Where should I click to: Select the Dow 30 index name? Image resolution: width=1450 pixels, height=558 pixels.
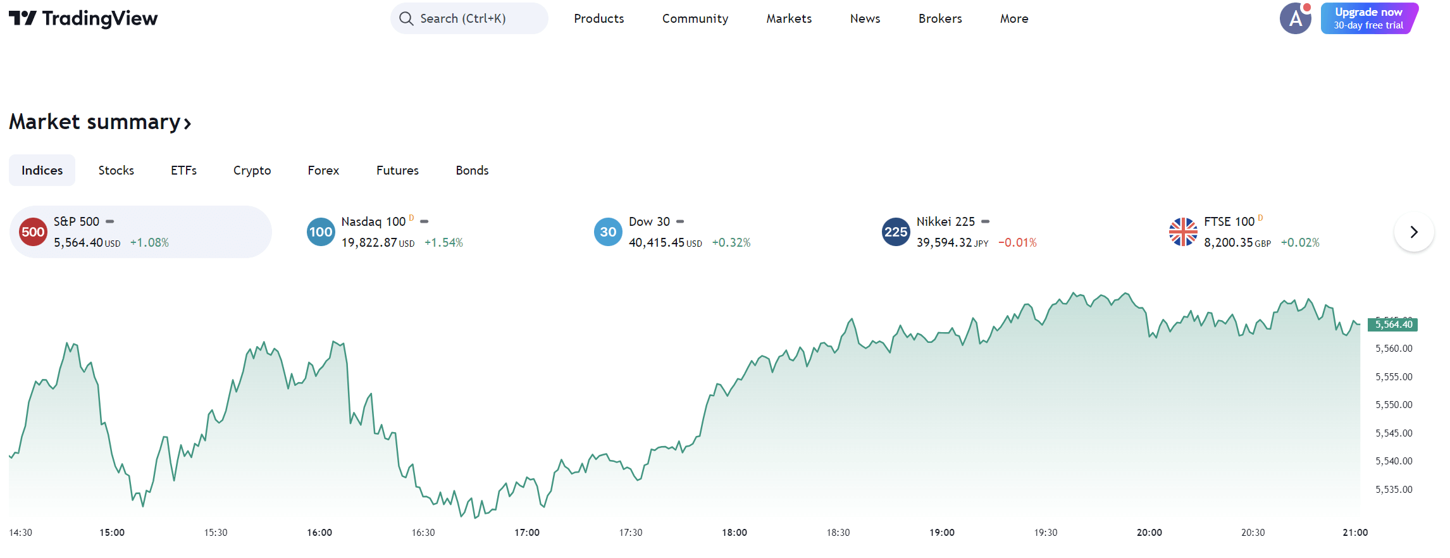pyautogui.click(x=649, y=221)
